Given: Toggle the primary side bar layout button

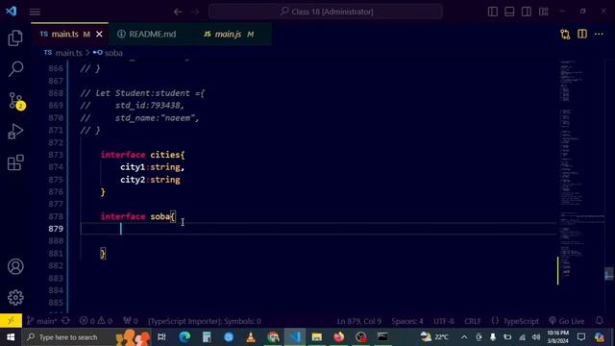Looking at the screenshot, I should [493, 12].
